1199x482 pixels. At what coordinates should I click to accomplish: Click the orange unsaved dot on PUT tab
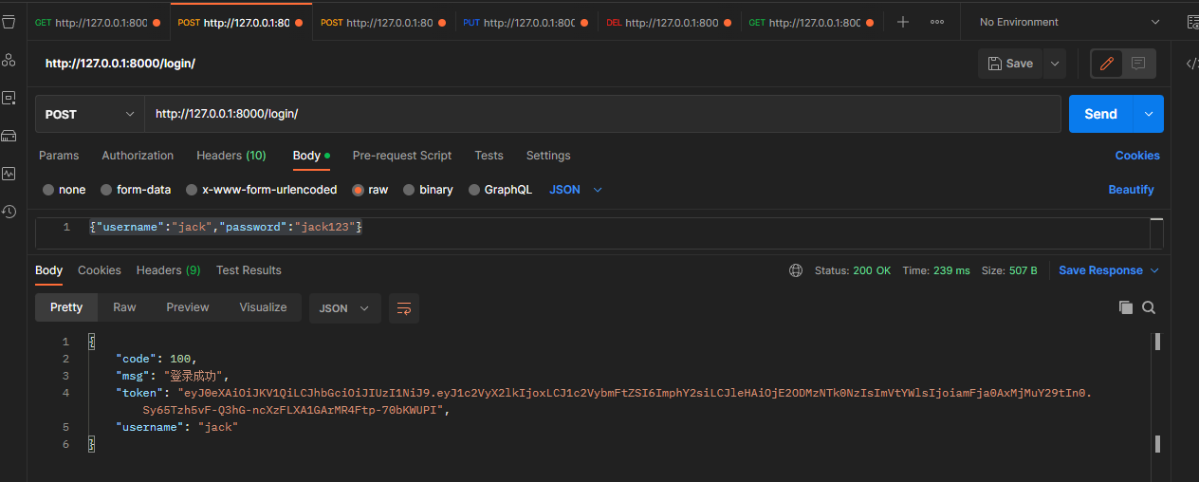(583, 22)
